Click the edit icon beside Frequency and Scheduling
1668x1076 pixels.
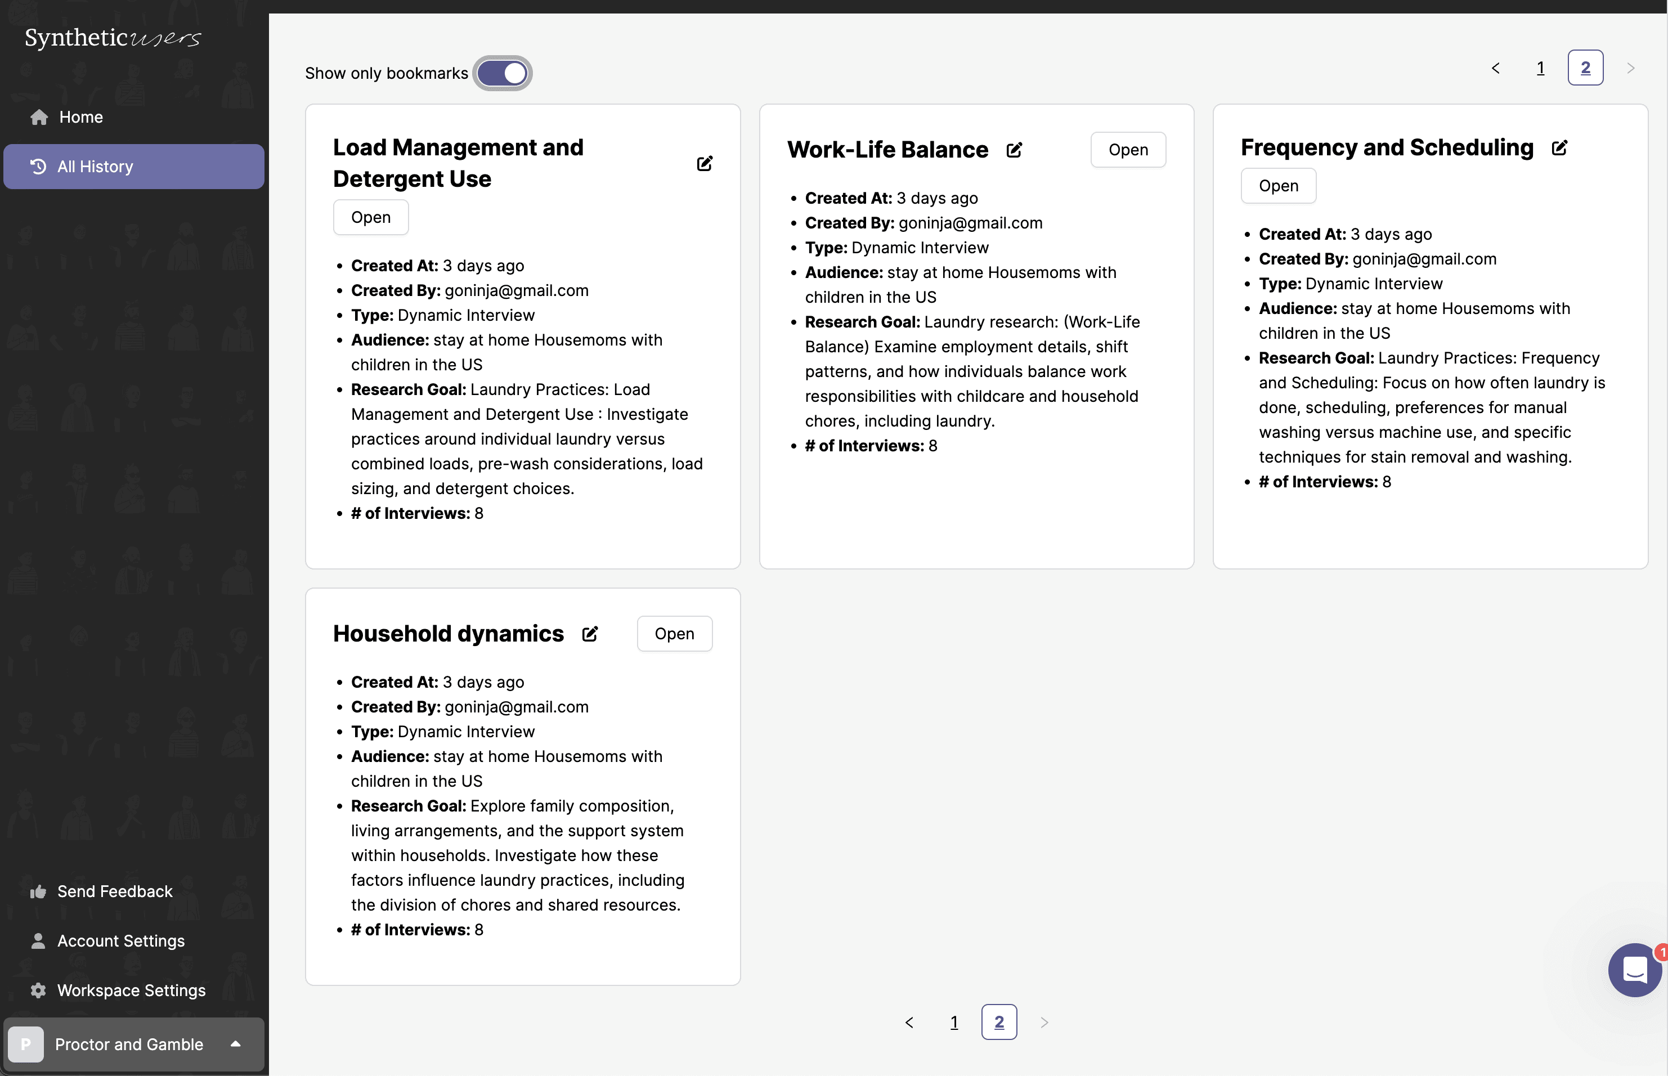coord(1559,147)
